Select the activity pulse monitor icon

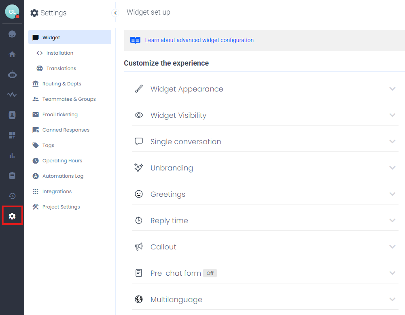(12, 95)
